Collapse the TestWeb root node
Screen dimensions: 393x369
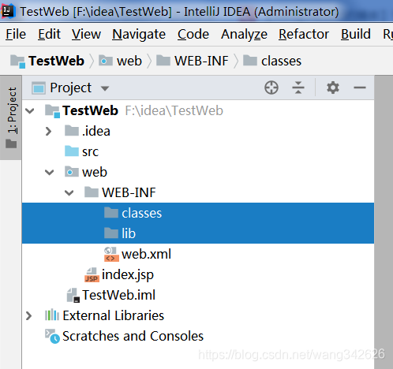(30, 110)
